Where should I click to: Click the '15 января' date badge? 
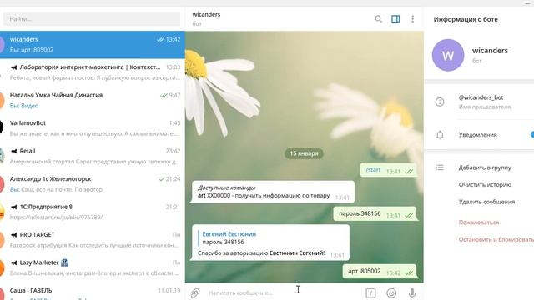[304, 153]
